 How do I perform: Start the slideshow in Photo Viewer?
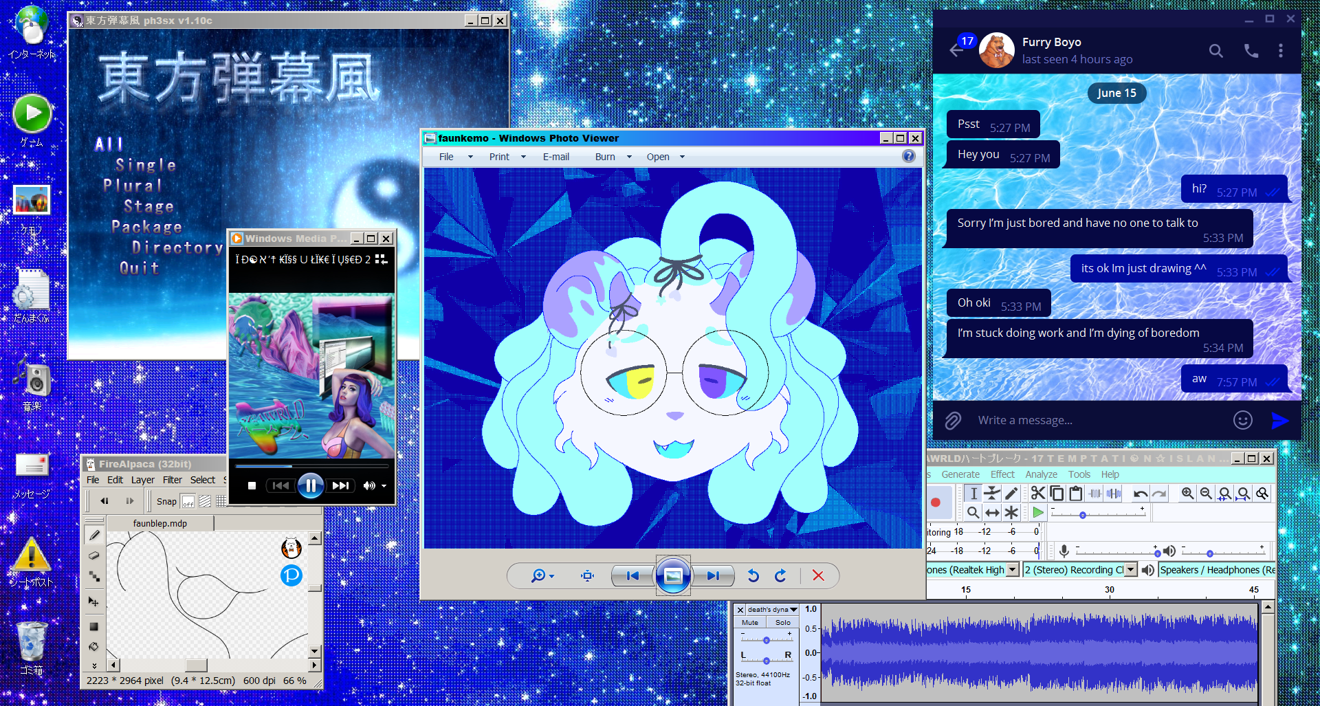(673, 575)
